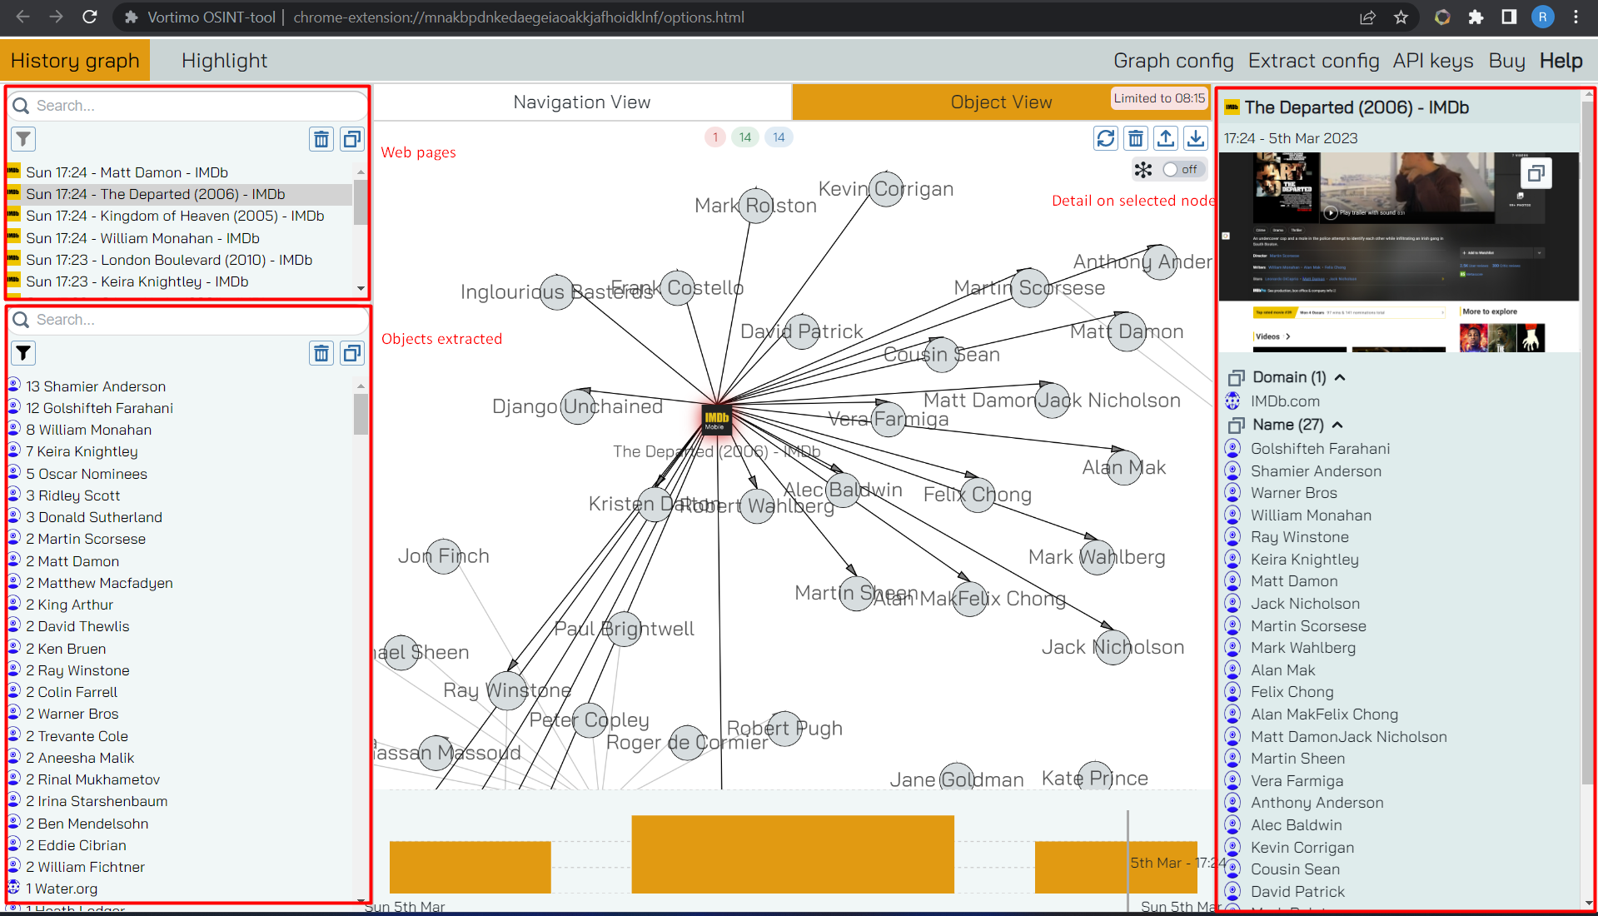Click the copy icon above objects extracted list
This screenshot has width=1598, height=916.
pos(352,353)
